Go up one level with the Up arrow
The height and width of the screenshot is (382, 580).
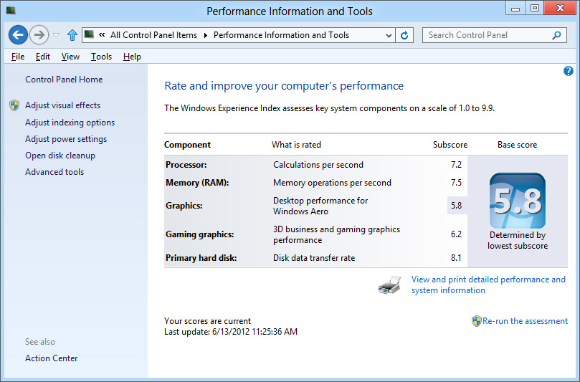coord(72,35)
